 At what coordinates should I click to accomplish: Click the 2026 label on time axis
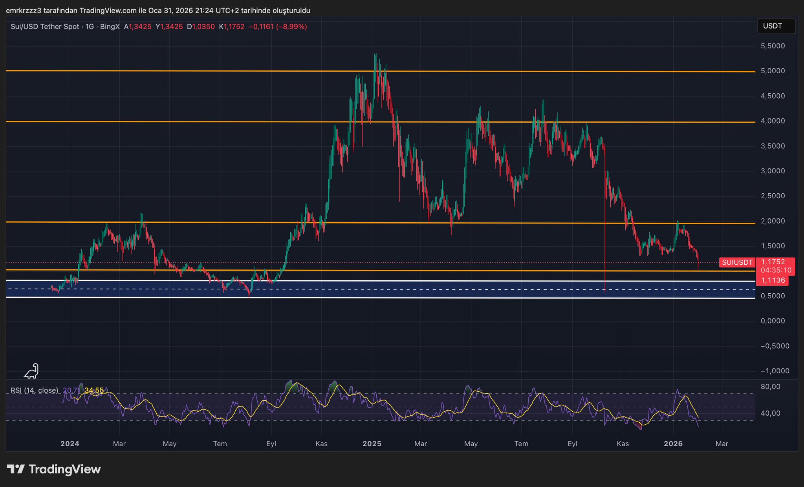point(673,444)
